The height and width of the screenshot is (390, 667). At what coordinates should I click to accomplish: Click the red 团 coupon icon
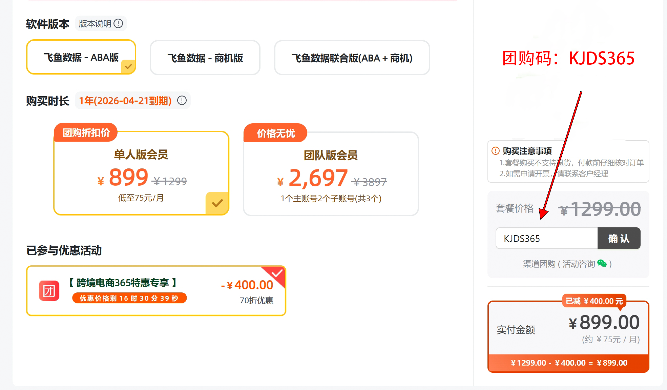49,291
